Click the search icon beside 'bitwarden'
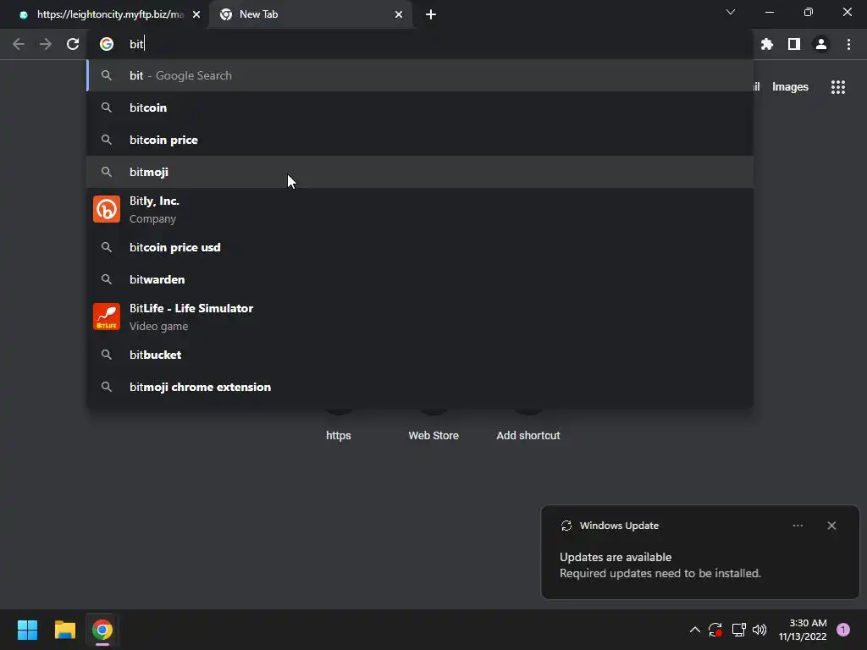 [x=106, y=279]
